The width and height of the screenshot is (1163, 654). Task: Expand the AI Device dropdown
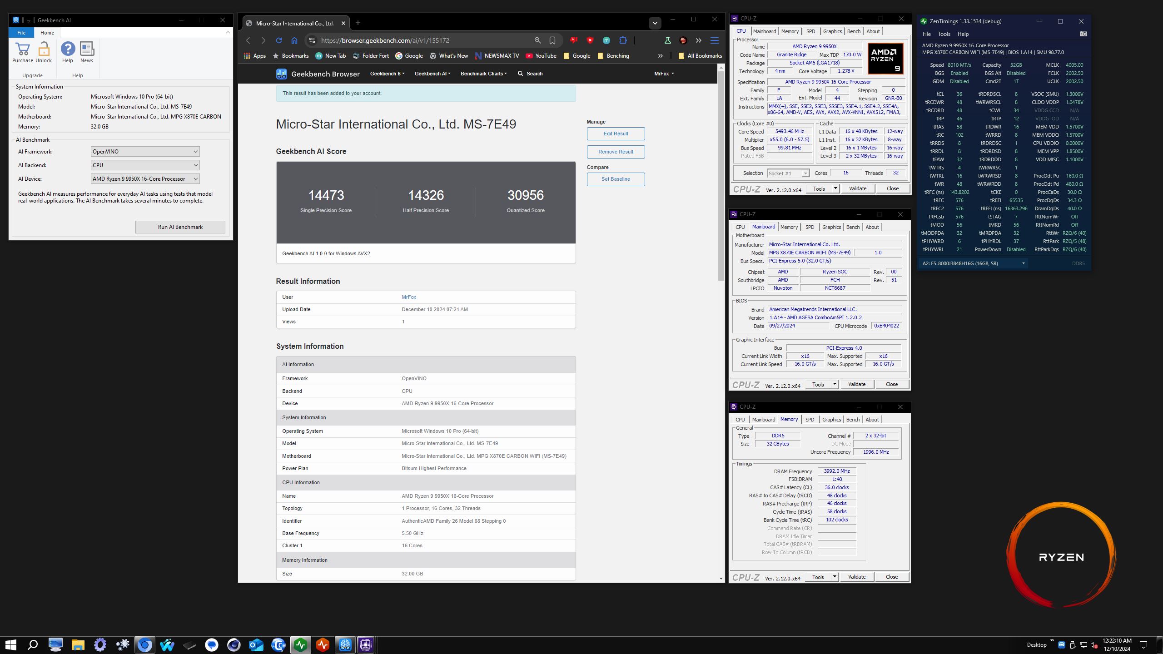coord(145,179)
